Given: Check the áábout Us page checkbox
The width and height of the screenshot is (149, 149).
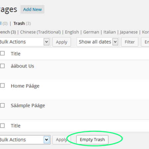Looking at the screenshot, I should [x=2, y=66].
